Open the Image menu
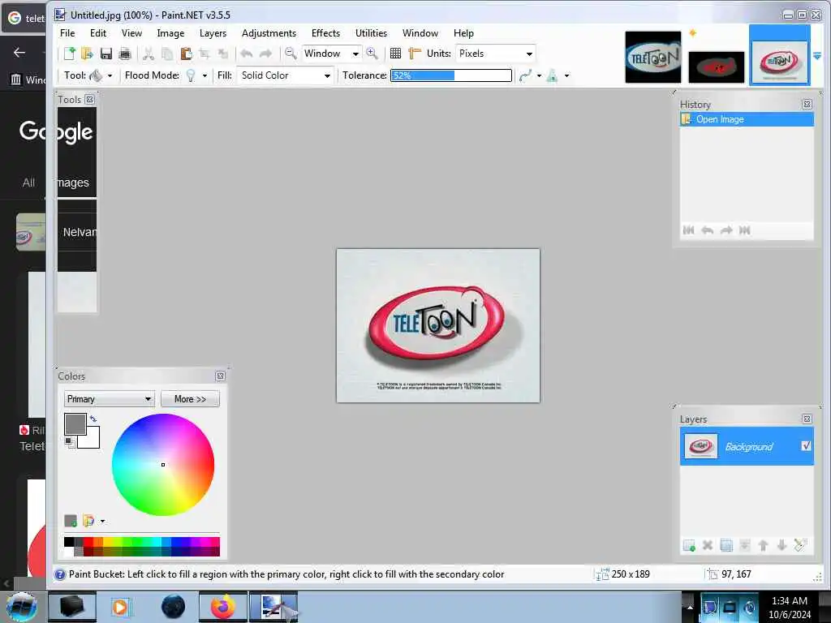 click(x=170, y=32)
